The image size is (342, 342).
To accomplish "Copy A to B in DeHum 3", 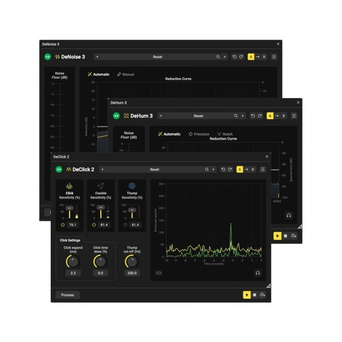I will (277, 116).
